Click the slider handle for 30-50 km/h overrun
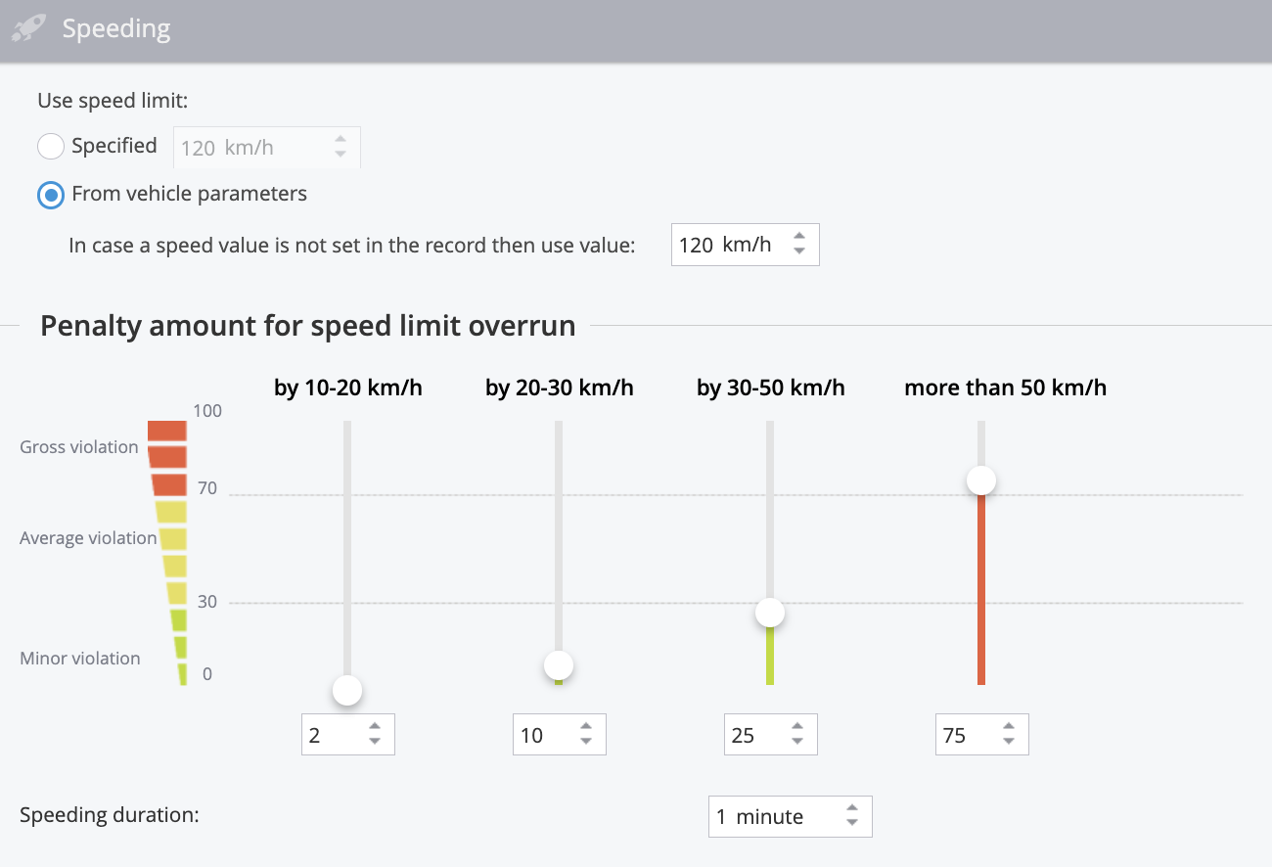This screenshot has height=867, width=1272. click(x=770, y=613)
